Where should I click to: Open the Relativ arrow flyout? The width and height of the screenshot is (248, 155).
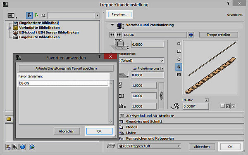(207, 100)
